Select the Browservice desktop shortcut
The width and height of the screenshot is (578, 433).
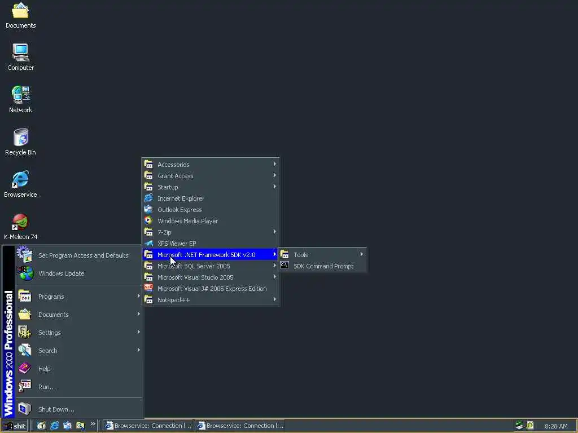coord(21,184)
